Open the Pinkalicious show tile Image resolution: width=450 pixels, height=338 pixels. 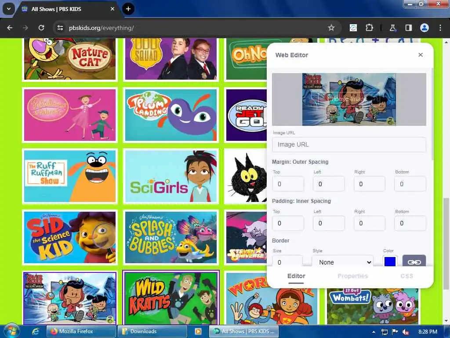point(70,115)
